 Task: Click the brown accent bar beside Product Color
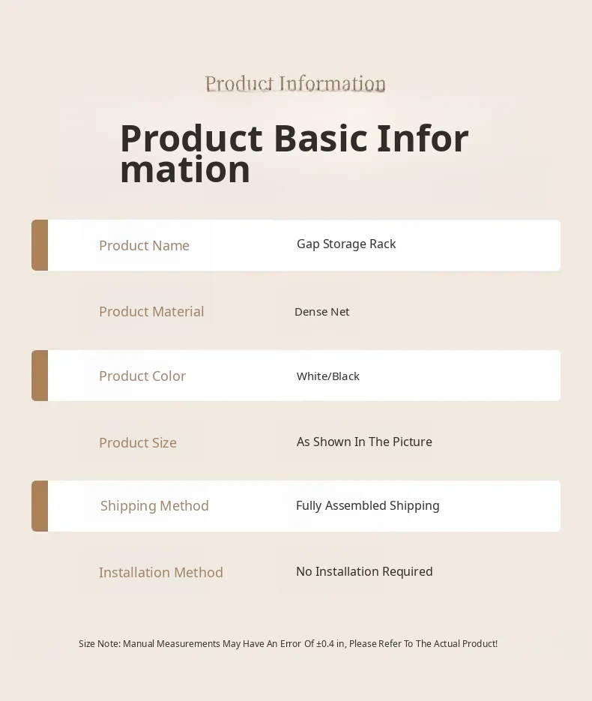click(40, 376)
